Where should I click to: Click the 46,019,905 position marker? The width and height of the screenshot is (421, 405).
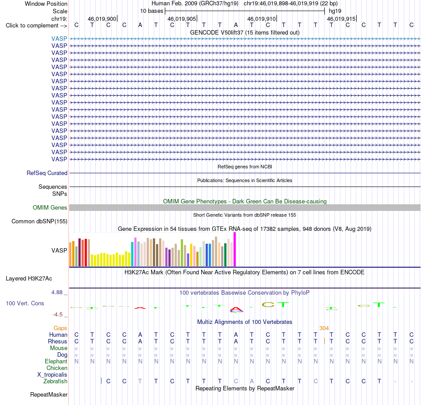point(182,19)
